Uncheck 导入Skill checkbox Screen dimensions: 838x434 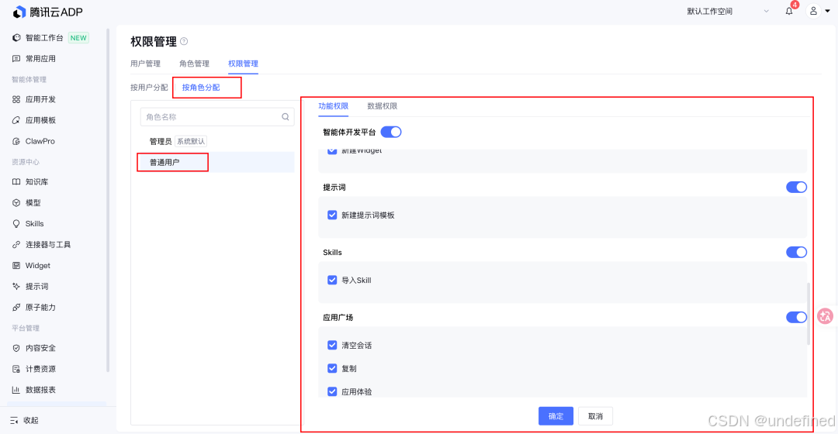(332, 281)
